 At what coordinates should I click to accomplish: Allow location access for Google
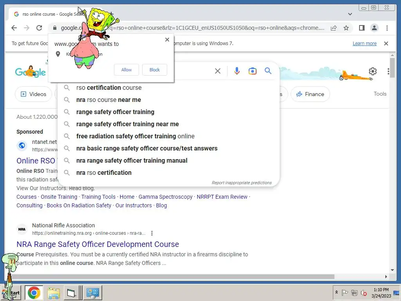click(x=126, y=70)
